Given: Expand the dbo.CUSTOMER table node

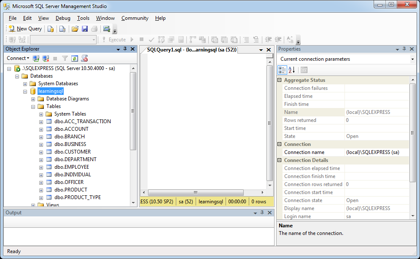Looking at the screenshot, I should tap(41, 152).
